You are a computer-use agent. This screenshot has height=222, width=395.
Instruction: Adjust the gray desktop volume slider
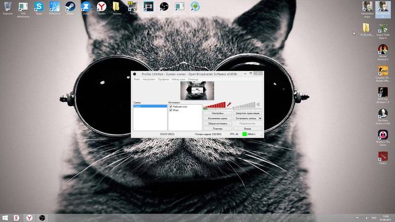point(244,105)
